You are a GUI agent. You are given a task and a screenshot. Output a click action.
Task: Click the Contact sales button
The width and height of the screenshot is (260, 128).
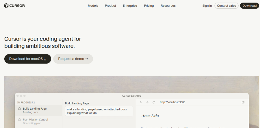226,6
